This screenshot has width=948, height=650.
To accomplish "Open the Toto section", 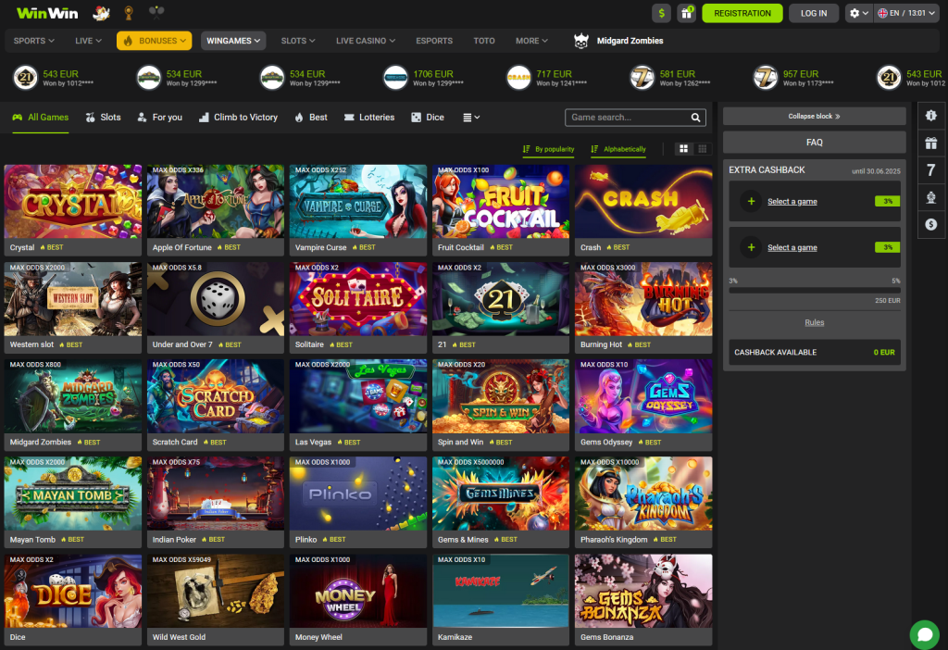I will (483, 41).
